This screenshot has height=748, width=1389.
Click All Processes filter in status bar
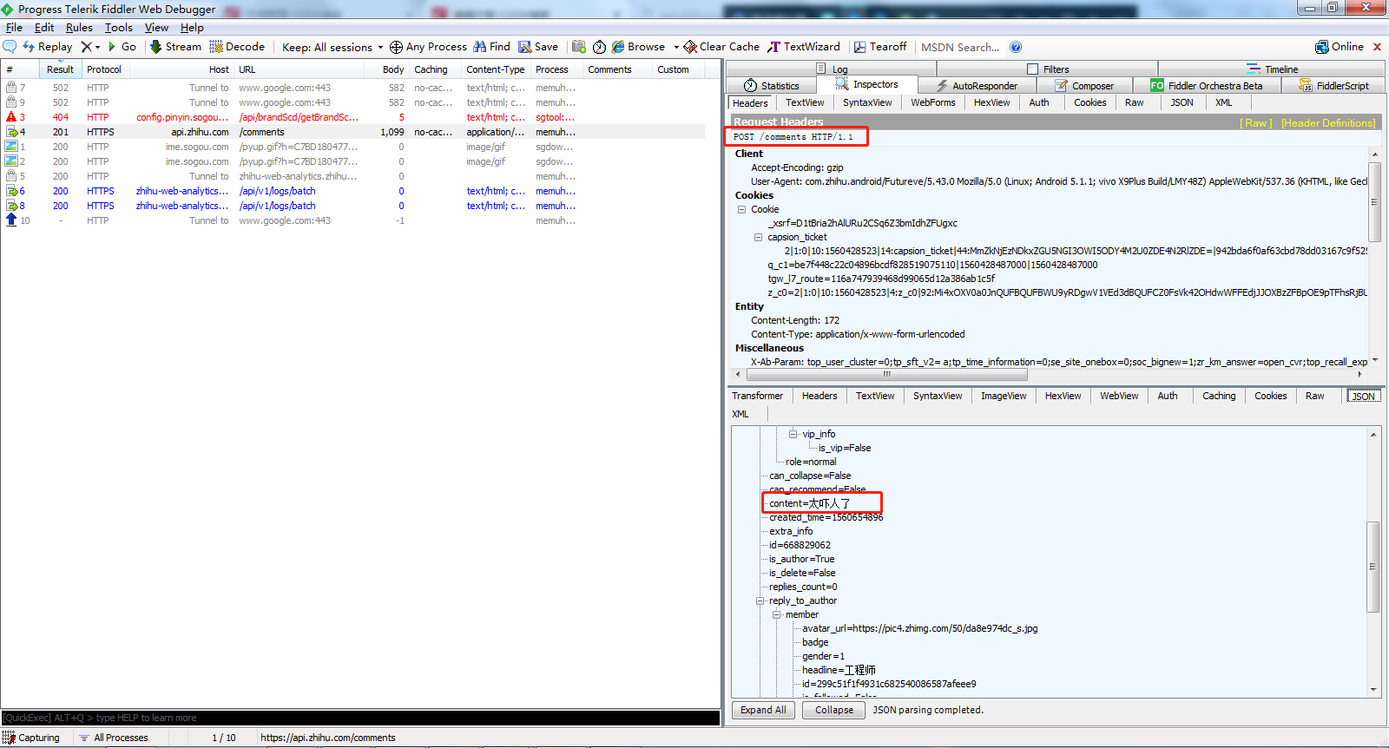coord(114,738)
